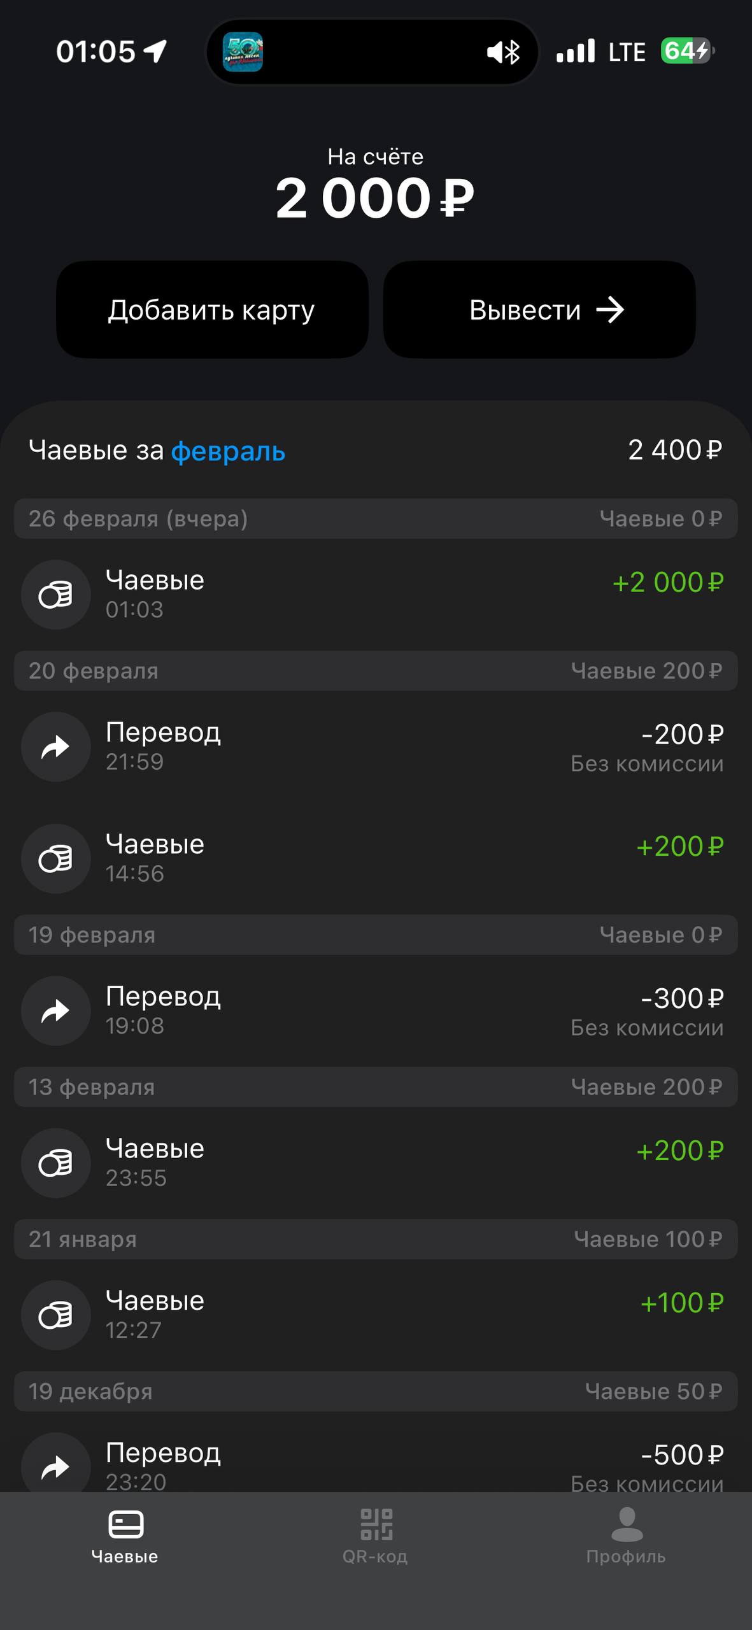Viewport: 752px width, 1630px height.
Task: Switch to the Профиль tab
Action: [x=626, y=1536]
